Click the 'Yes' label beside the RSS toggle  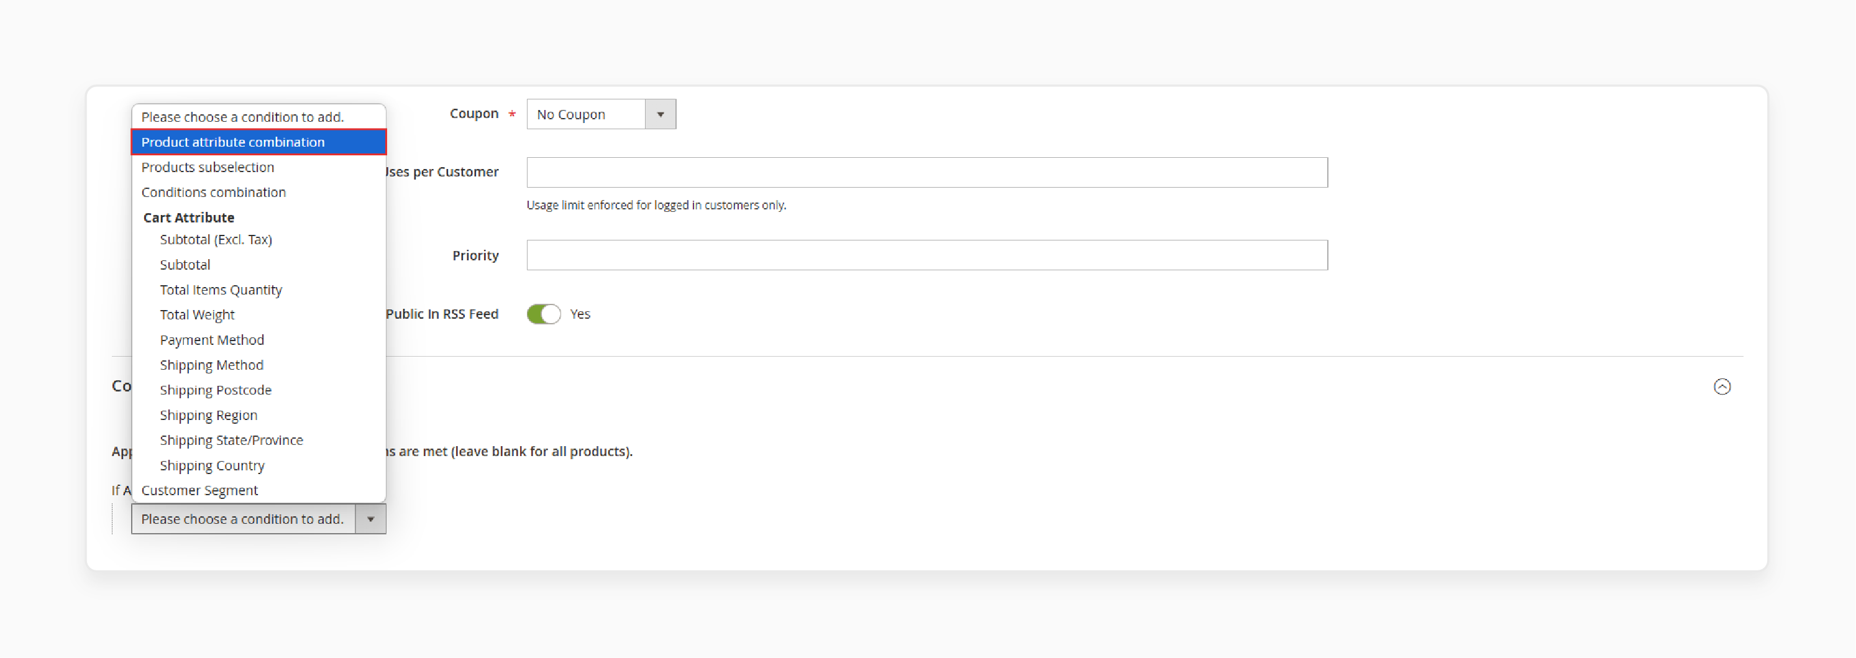coord(580,314)
